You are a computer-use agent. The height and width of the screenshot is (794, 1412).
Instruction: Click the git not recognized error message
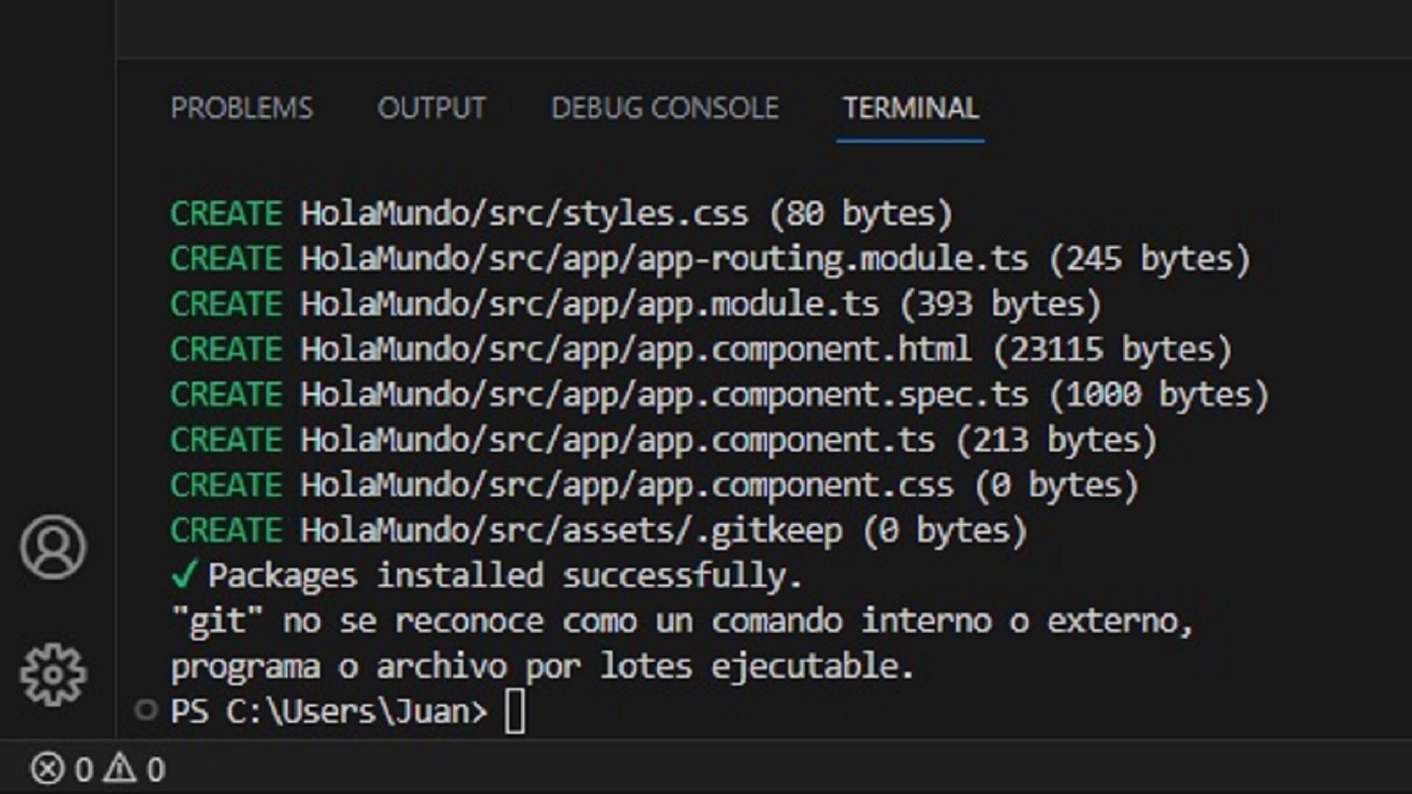pyautogui.click(x=682, y=644)
